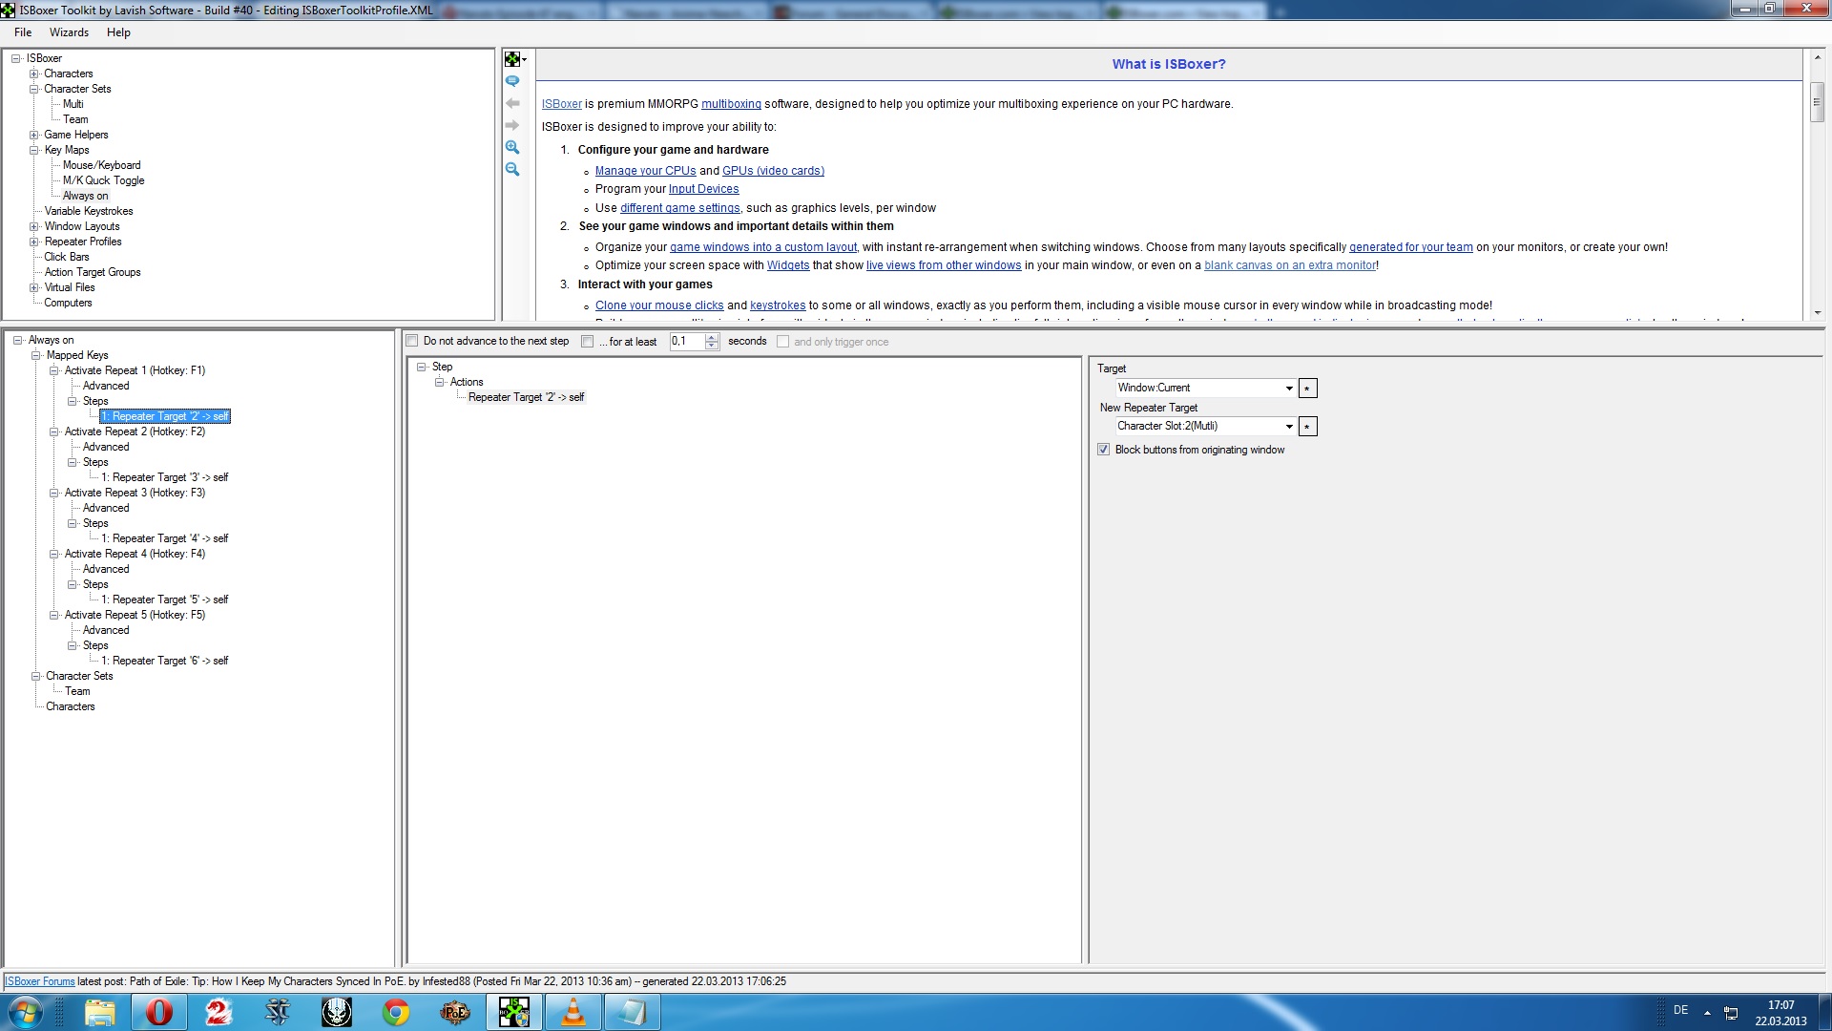Open the 'Input Devices' link
The image size is (1832, 1031).
coord(703,189)
